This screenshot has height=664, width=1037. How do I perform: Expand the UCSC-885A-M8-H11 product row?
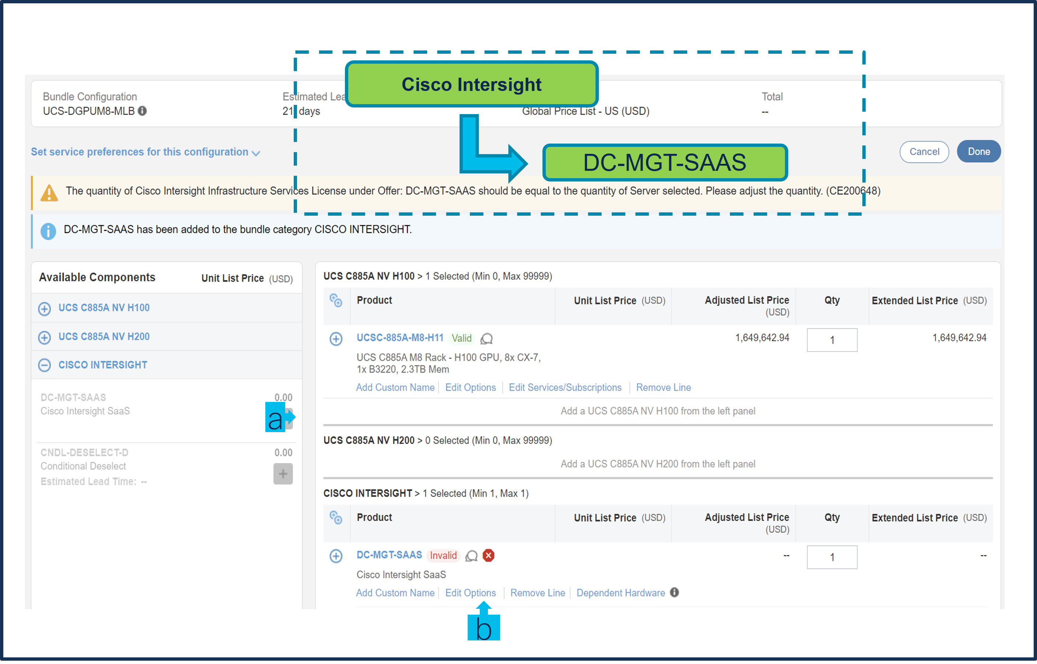pos(336,339)
